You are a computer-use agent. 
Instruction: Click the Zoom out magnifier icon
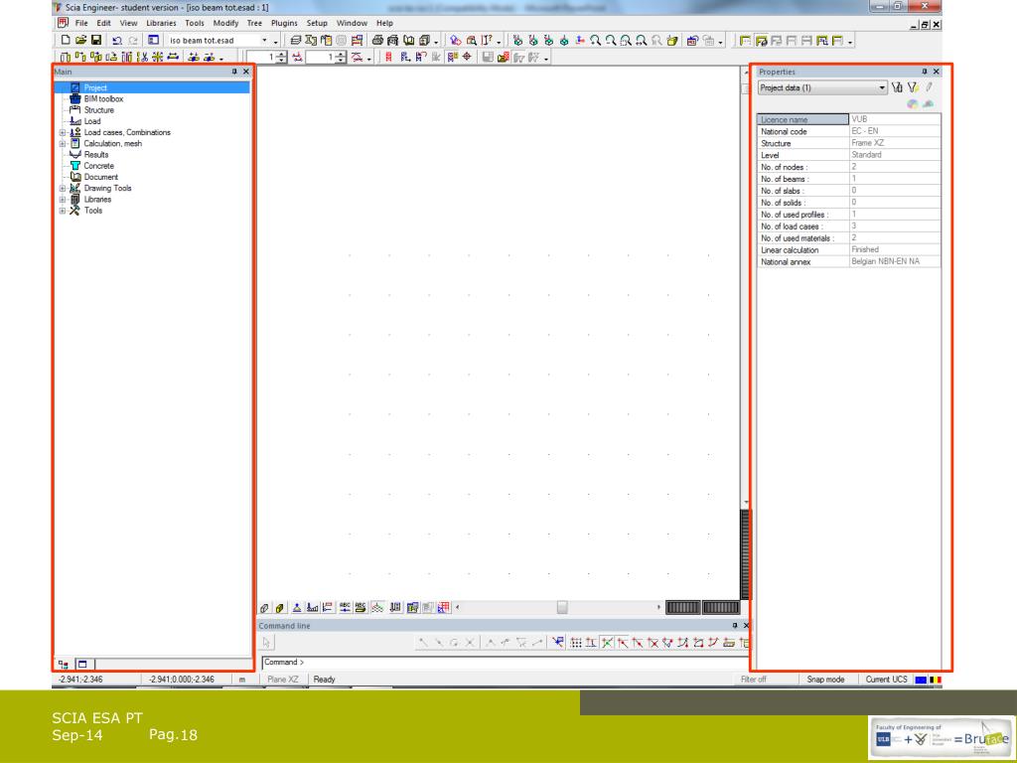coord(611,40)
